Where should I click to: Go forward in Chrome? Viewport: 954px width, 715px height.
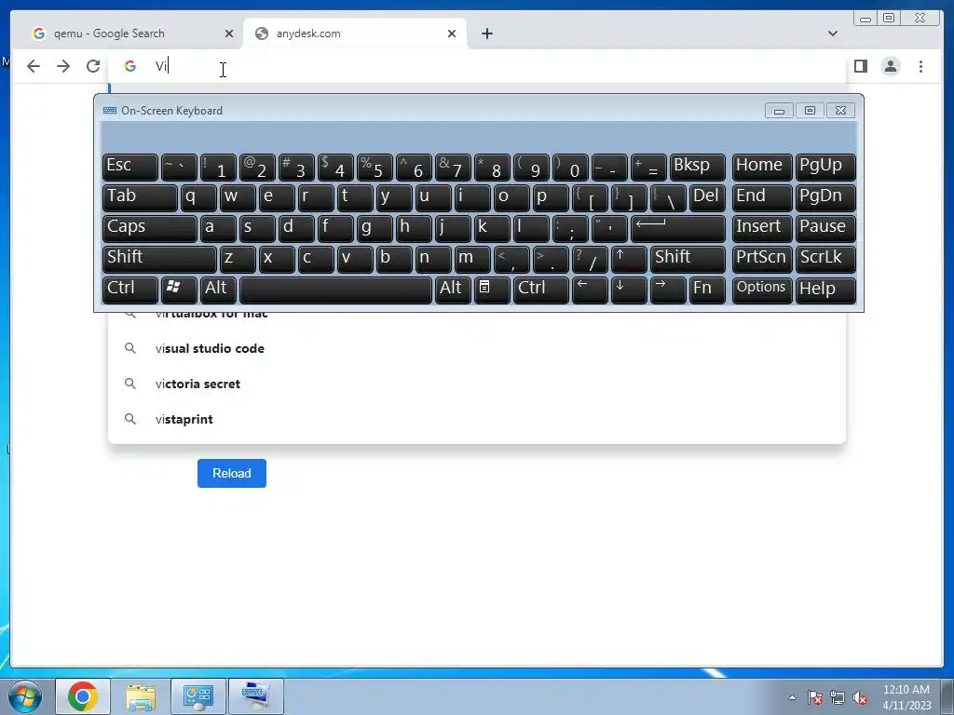coord(63,66)
